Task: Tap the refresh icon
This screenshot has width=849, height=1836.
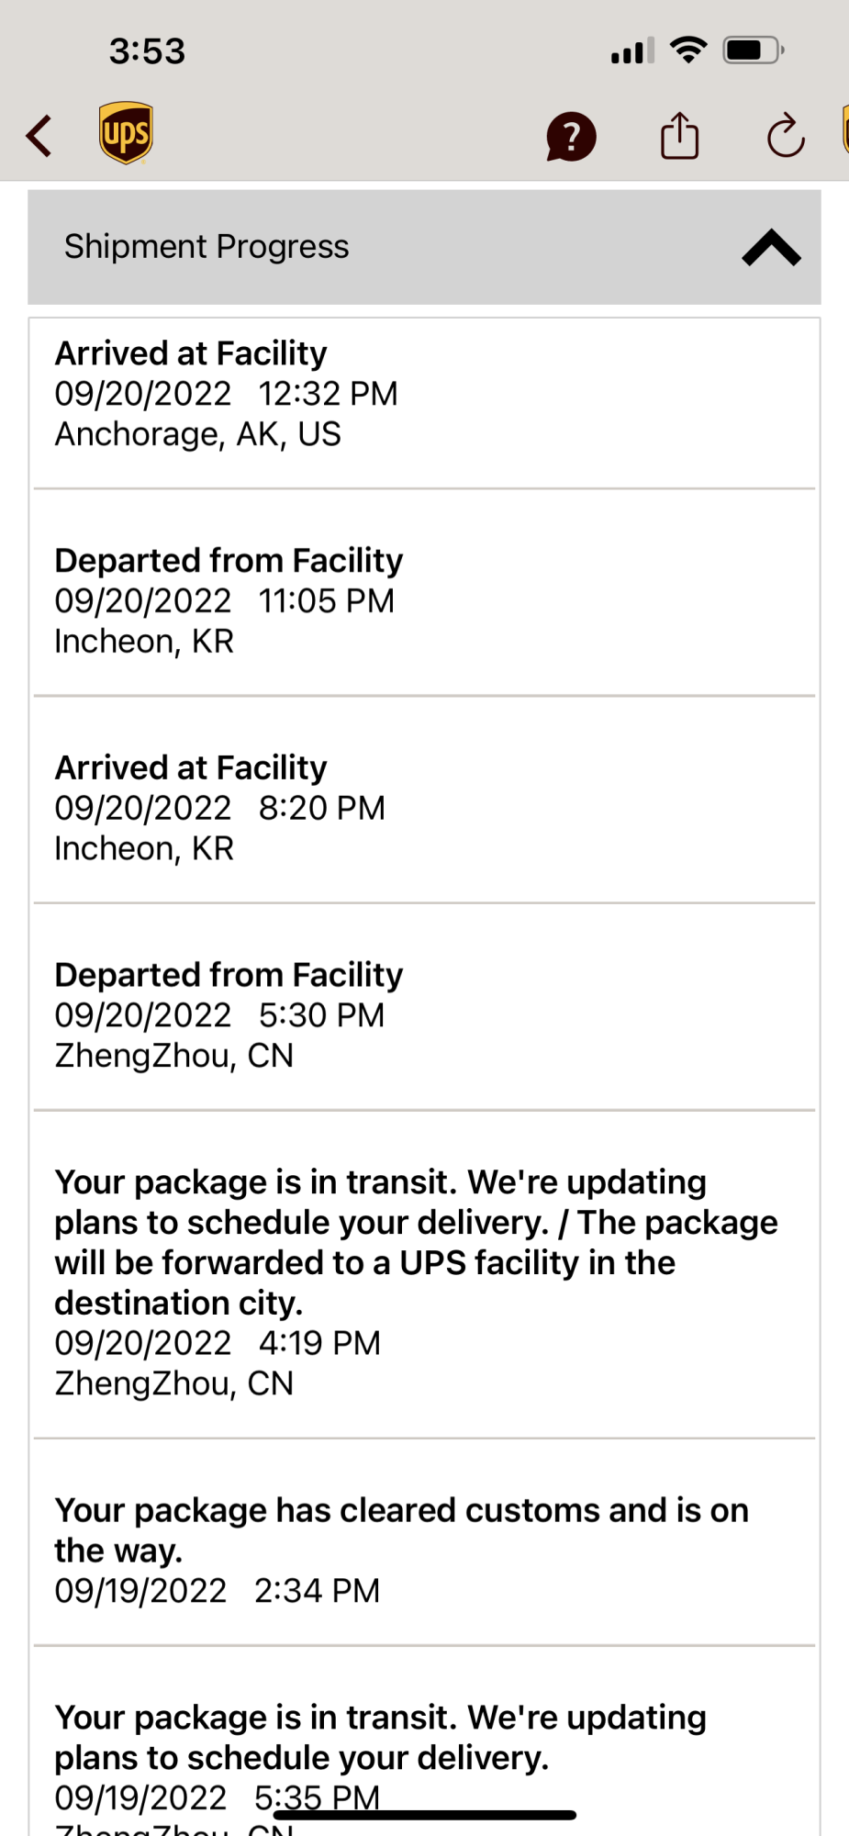Action: click(786, 136)
